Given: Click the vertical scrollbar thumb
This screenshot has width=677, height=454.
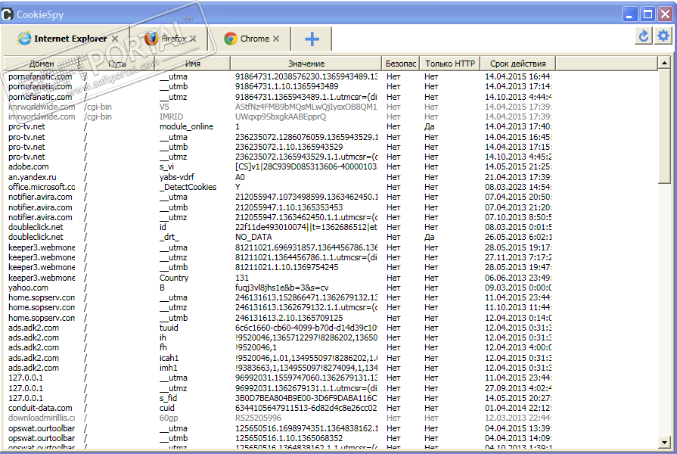Looking at the screenshot, I should pyautogui.click(x=664, y=126).
